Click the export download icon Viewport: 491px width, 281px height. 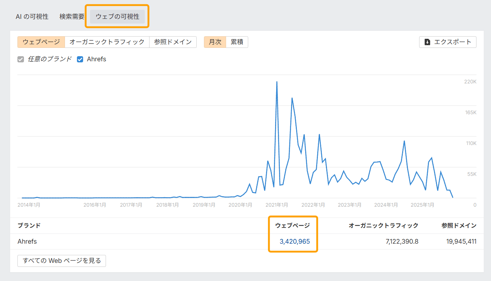[427, 42]
